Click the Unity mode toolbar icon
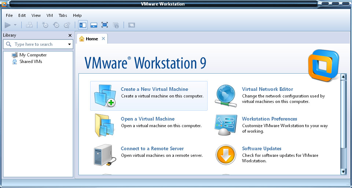This screenshot has height=188, width=352. click(x=115, y=25)
